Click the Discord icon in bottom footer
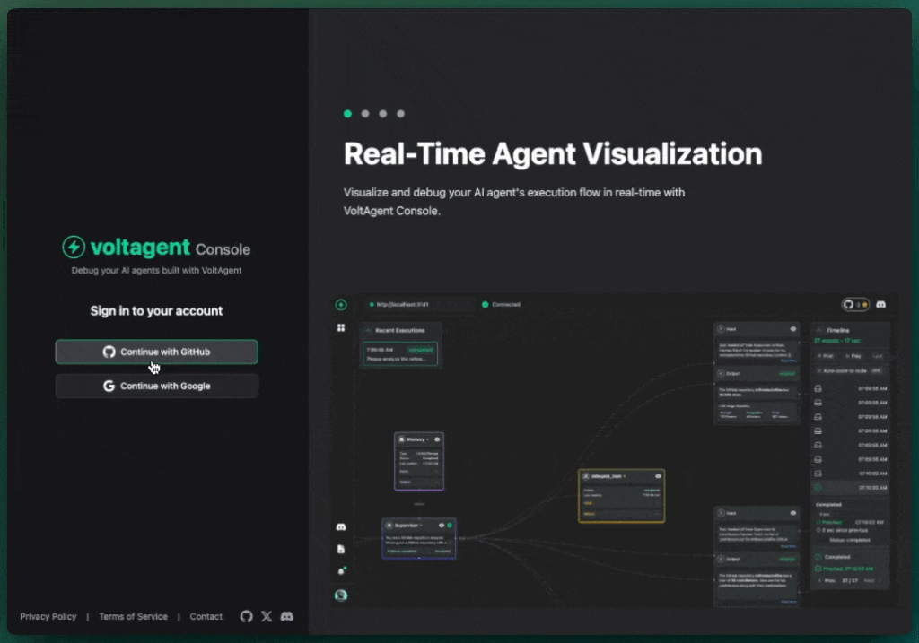 287,616
